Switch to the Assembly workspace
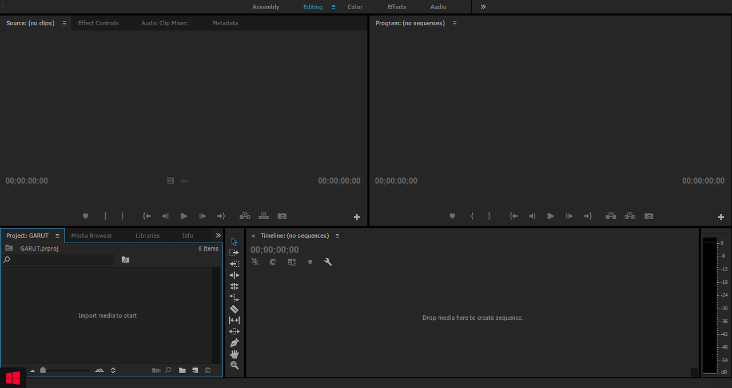Screen dimensions: 732x388 266,7
